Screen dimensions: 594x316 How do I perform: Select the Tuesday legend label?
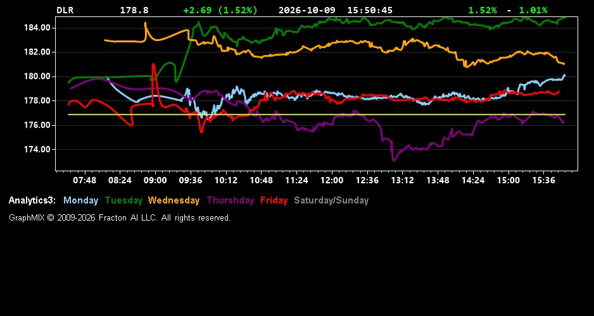(x=123, y=201)
